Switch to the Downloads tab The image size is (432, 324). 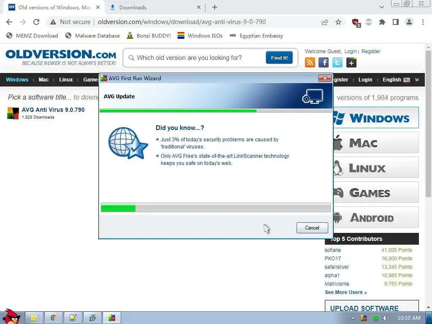156,8
